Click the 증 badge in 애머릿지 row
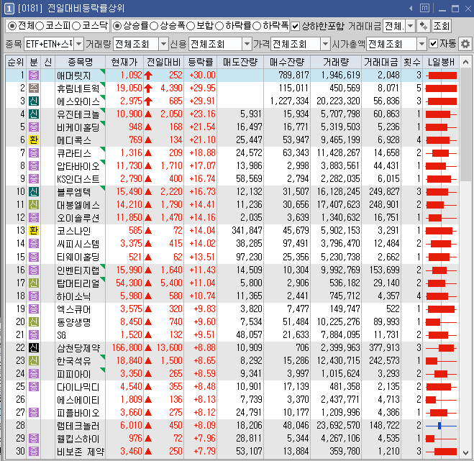This screenshot has height=461, width=474. 34,75
